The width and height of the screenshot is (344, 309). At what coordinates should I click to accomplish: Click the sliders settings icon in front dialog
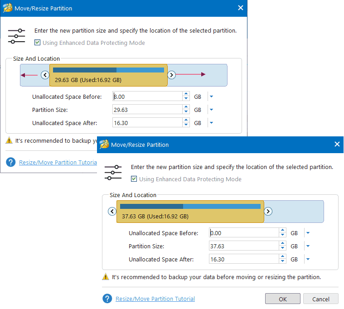(113, 173)
